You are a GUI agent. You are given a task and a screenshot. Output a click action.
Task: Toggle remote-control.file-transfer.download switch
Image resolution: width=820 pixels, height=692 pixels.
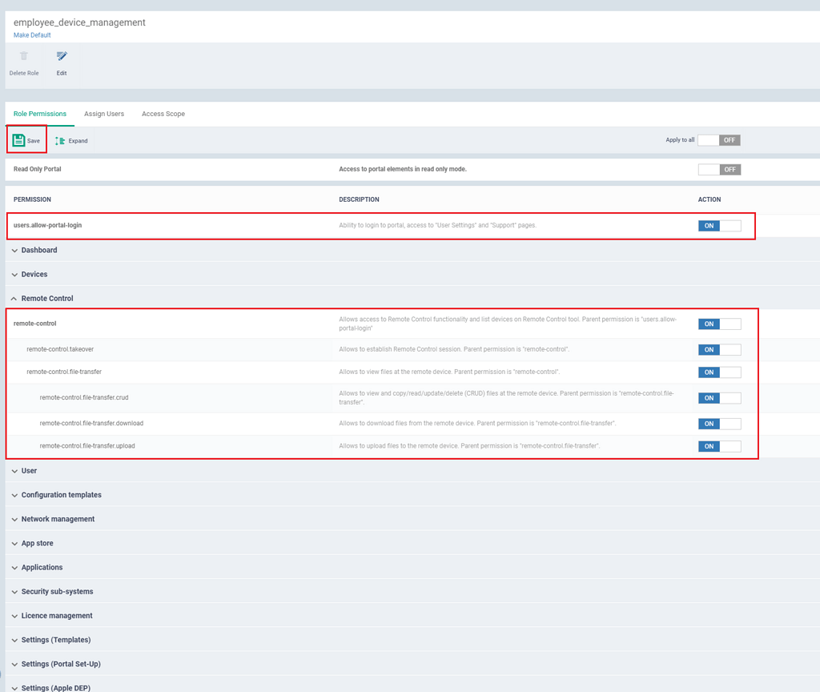pyautogui.click(x=719, y=424)
